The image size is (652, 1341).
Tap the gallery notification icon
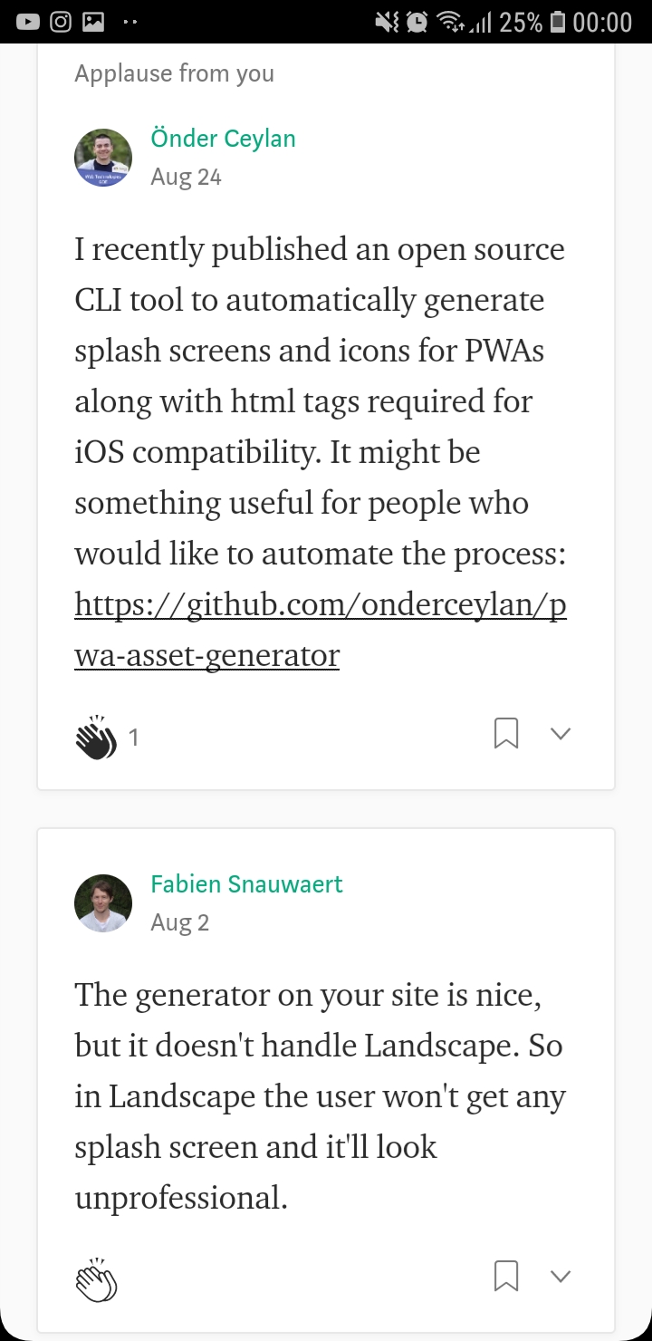click(x=92, y=20)
